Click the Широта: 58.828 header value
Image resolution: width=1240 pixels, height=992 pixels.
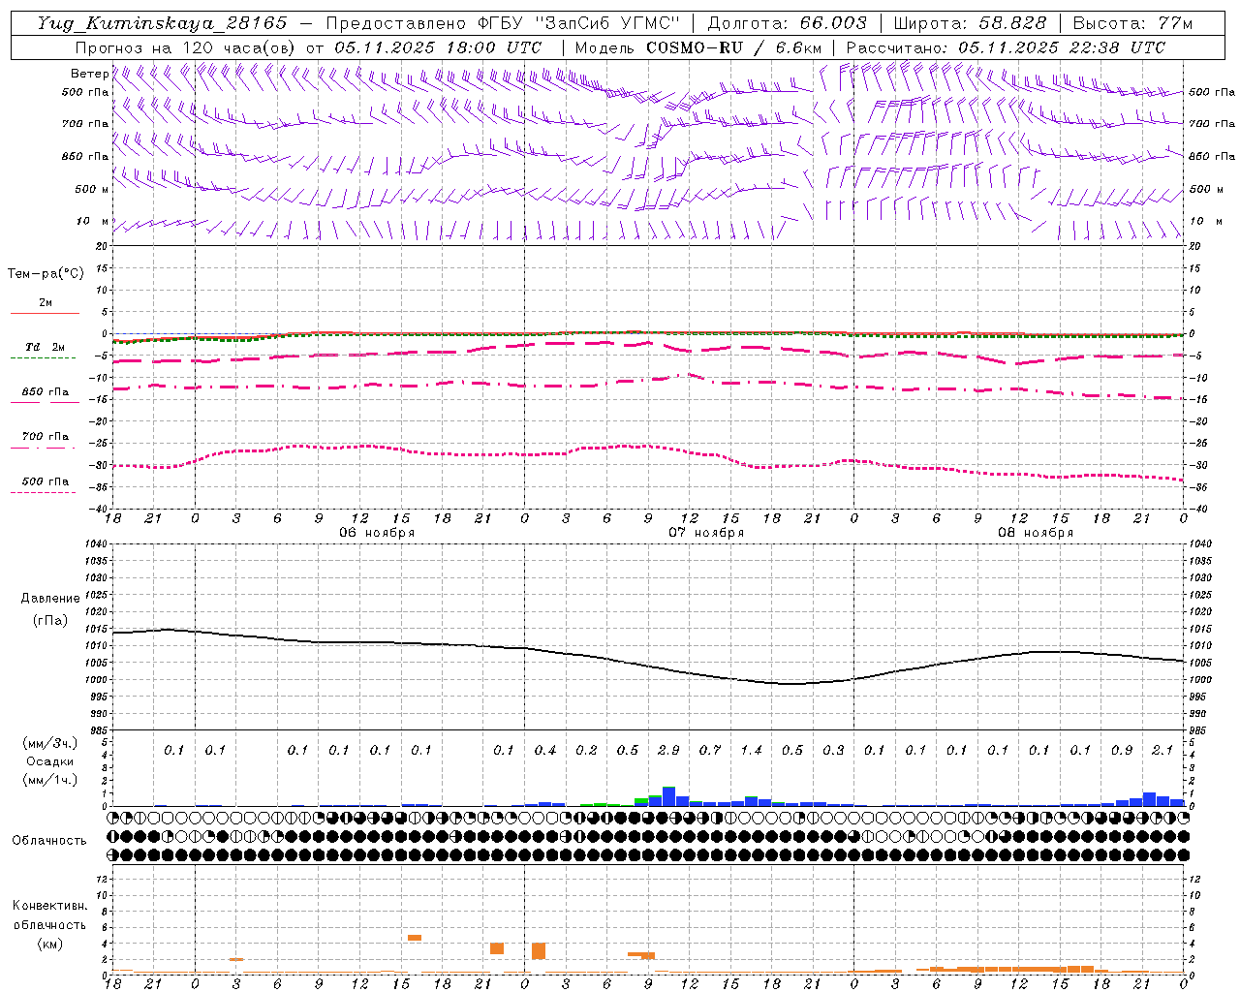click(970, 23)
